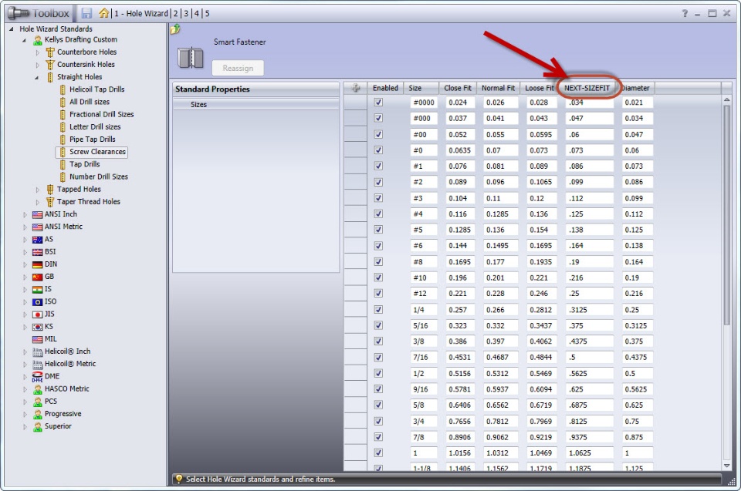
Task: Go to Toolbox home icon
Action: (x=103, y=13)
